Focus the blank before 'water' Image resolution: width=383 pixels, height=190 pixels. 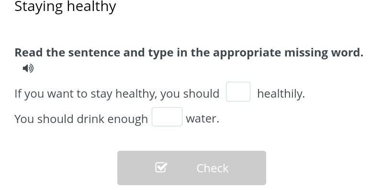click(167, 117)
